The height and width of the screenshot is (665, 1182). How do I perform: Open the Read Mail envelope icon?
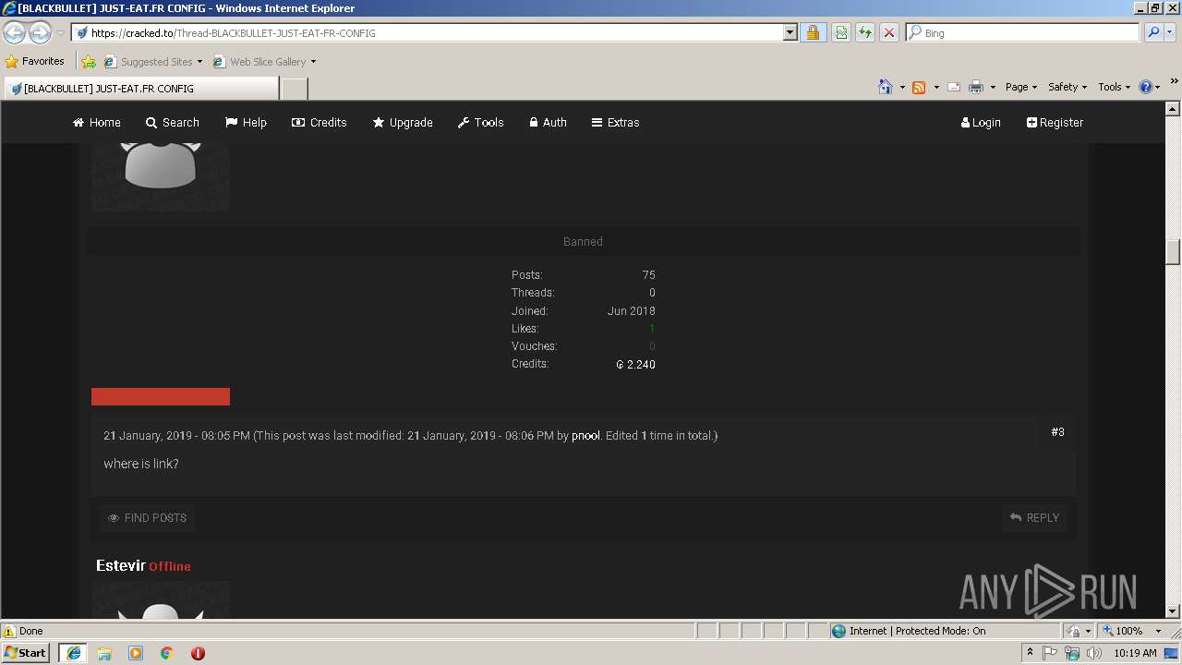point(954,87)
